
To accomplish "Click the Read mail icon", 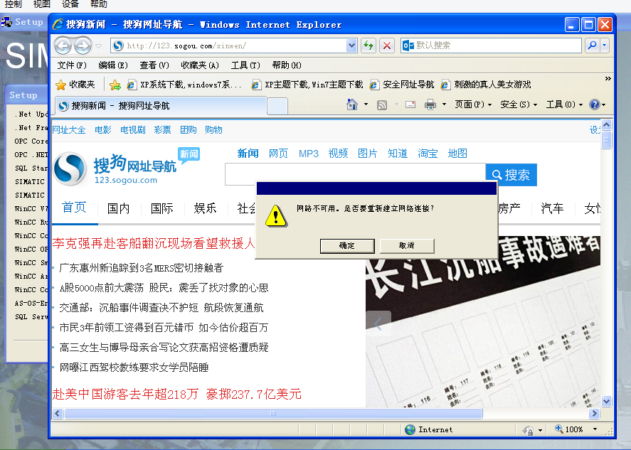I will [410, 105].
